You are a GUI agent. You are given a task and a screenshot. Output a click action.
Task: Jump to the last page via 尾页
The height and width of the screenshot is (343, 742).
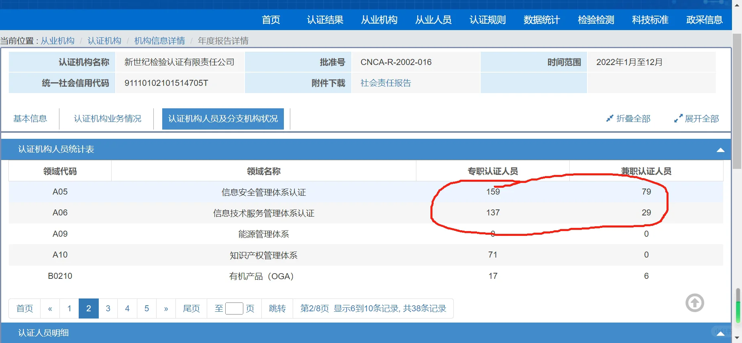point(191,308)
